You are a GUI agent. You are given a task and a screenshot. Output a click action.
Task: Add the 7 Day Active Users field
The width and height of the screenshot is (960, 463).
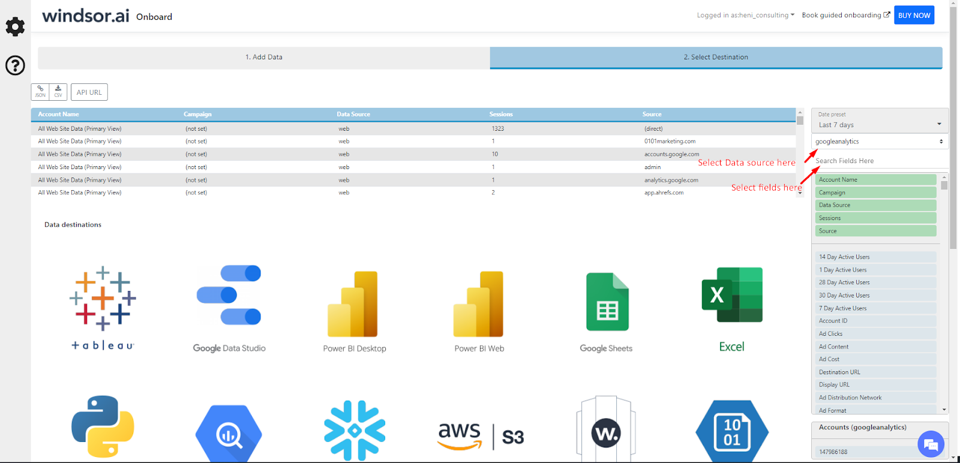coord(876,308)
